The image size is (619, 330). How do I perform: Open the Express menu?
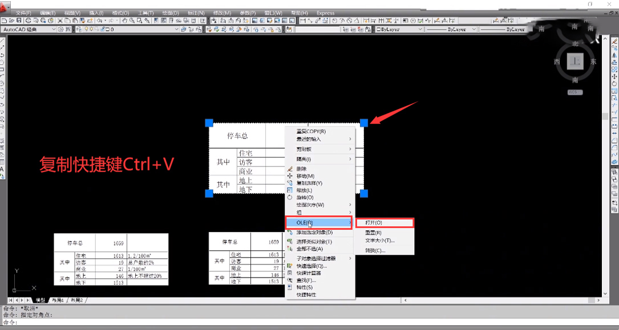tap(325, 13)
